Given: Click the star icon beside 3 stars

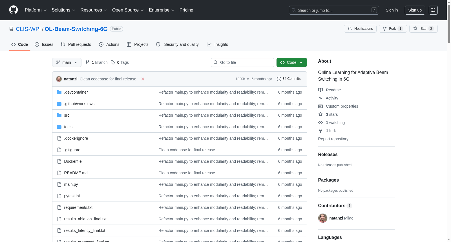Looking at the screenshot, I should click(x=320, y=114).
